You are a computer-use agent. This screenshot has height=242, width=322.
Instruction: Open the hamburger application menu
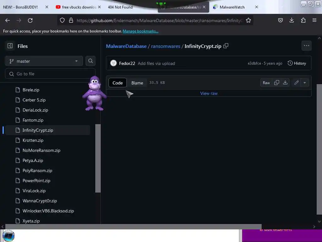tap(314, 20)
